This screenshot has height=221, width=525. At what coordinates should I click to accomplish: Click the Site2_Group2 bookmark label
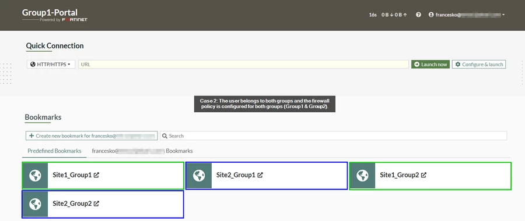[x=72, y=204]
